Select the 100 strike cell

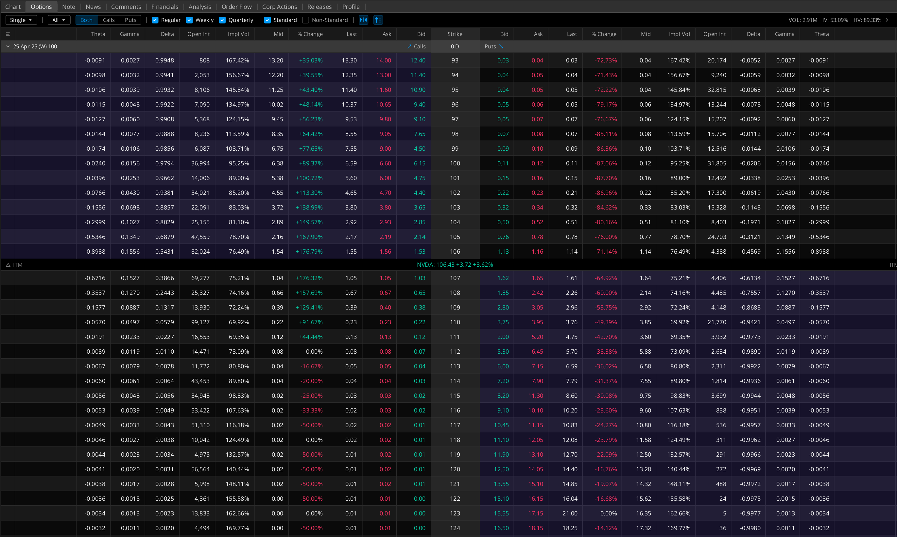pyautogui.click(x=455, y=163)
